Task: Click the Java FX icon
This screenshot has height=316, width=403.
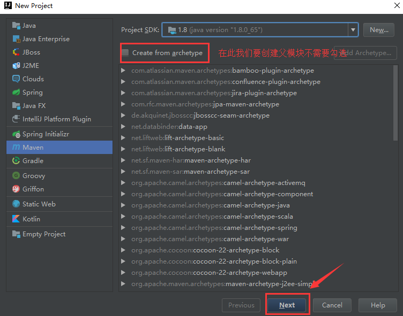Action: pyautogui.click(x=16, y=106)
